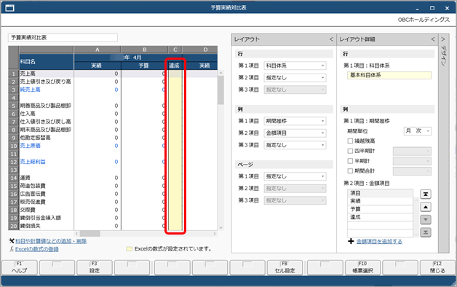The width and height of the screenshot is (457, 287).
Task: Select column C header
Action: (175, 50)
